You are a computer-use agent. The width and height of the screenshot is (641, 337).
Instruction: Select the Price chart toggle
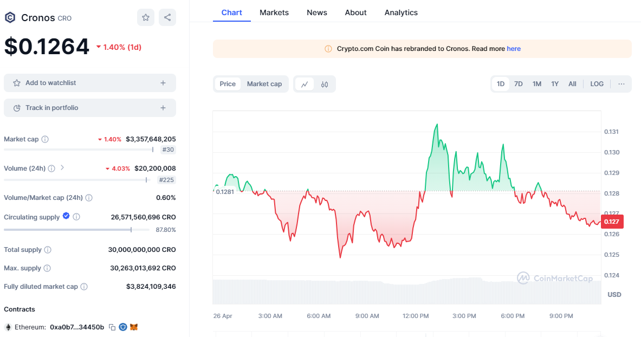[x=228, y=84]
